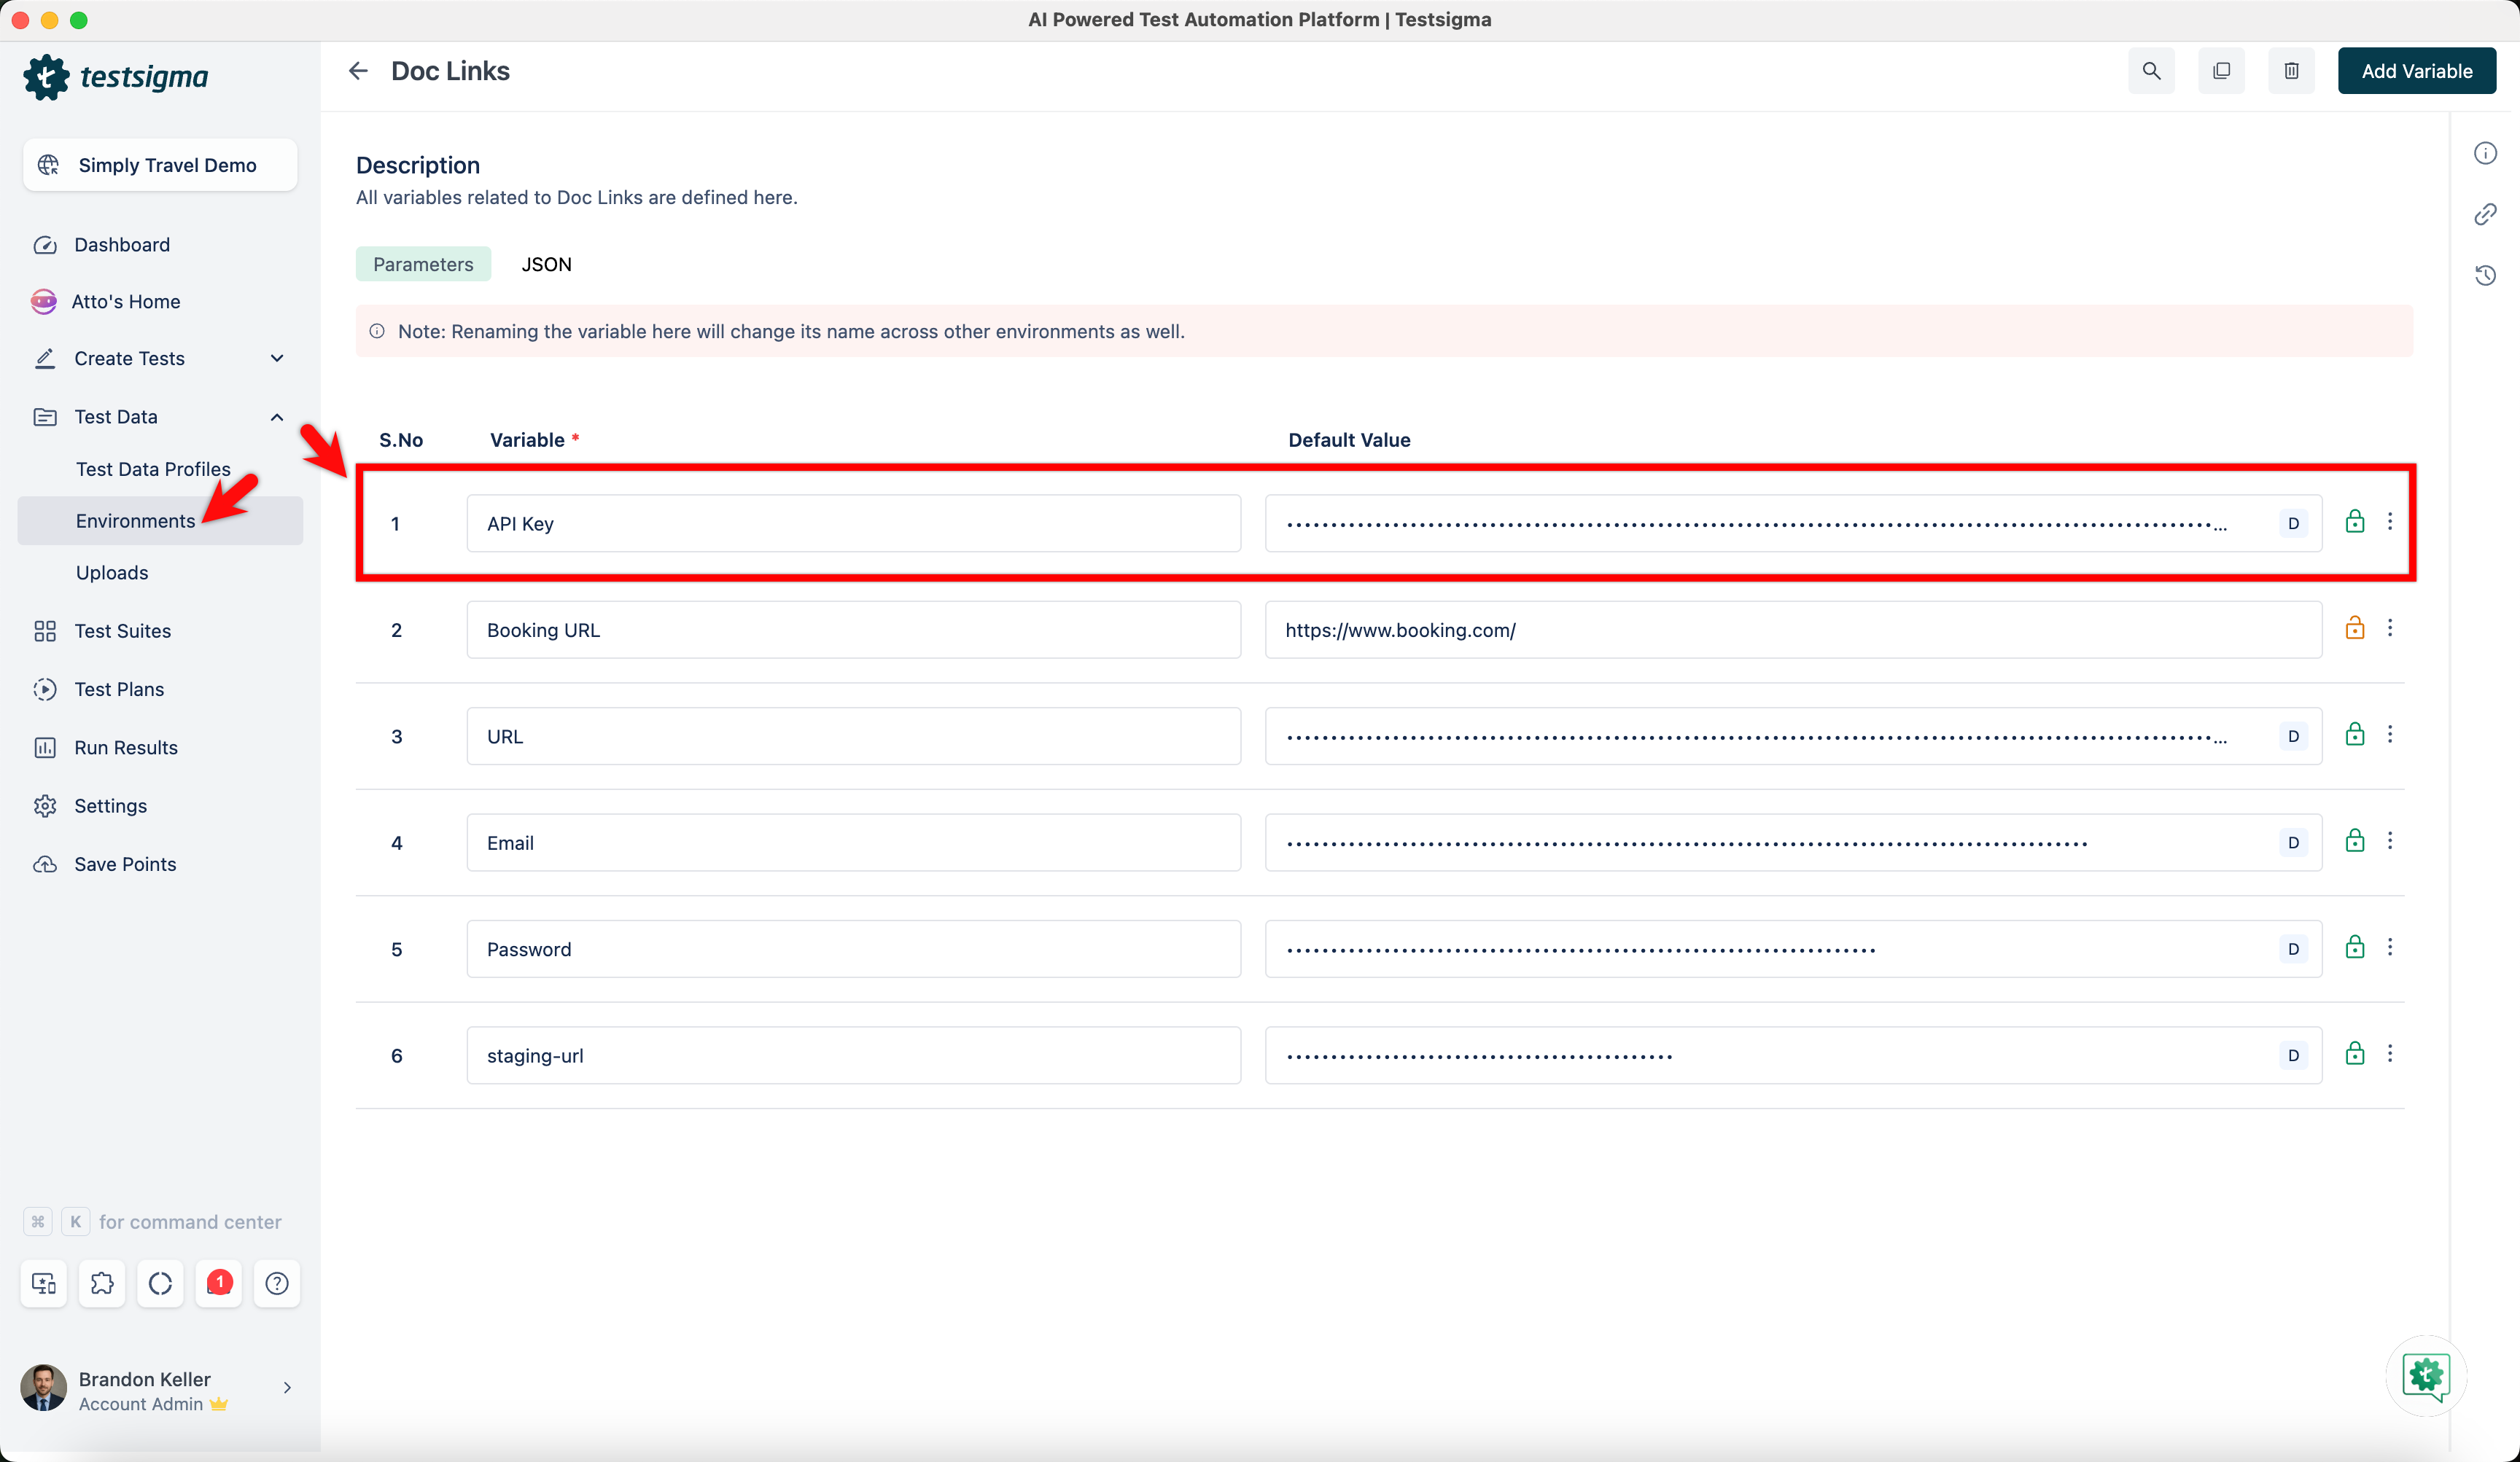The width and height of the screenshot is (2520, 1462).
Task: Switch to the JSON tab
Action: coord(547,264)
